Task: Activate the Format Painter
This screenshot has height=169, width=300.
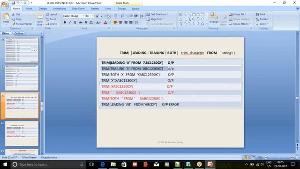Action: (x=22, y=24)
